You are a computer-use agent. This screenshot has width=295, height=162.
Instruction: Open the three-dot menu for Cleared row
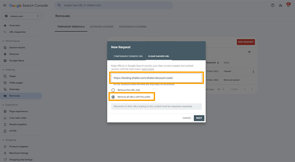[253, 72]
